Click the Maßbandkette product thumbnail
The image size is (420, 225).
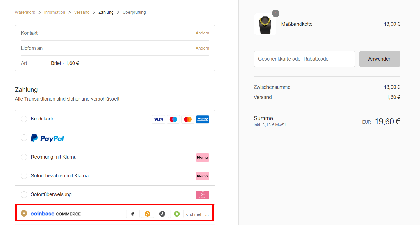pyautogui.click(x=265, y=24)
